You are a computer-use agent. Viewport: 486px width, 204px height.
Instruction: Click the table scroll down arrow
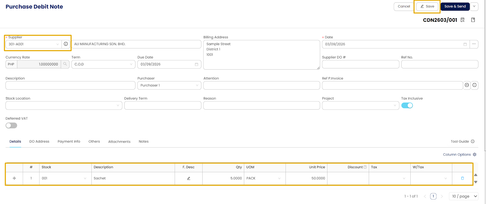tap(476, 182)
